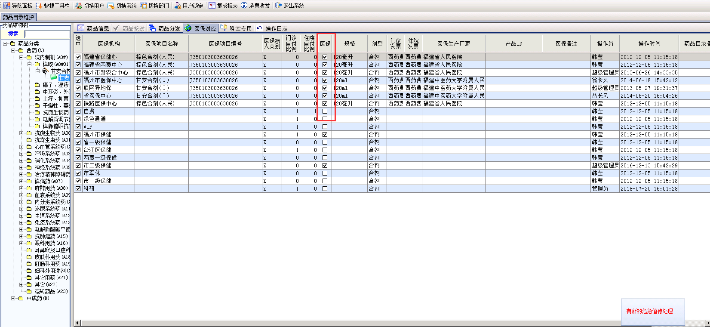The width and height of the screenshot is (710, 327).
Task: Check the 医保 checkbox in 自费 row
Action: [325, 111]
